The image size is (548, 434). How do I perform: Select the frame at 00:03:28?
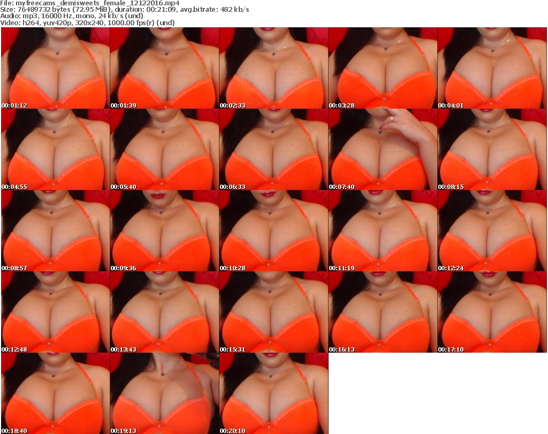coord(382,68)
